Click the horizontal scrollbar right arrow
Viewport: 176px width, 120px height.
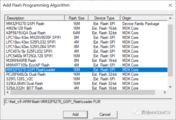[x=165, y=92]
